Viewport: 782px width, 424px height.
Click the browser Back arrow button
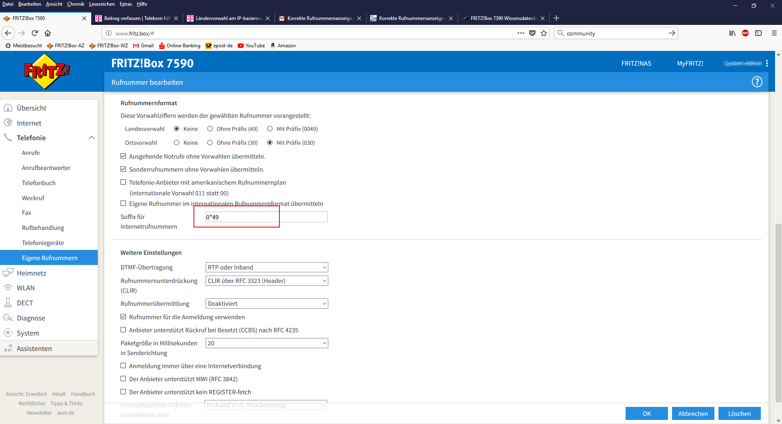pos(8,33)
